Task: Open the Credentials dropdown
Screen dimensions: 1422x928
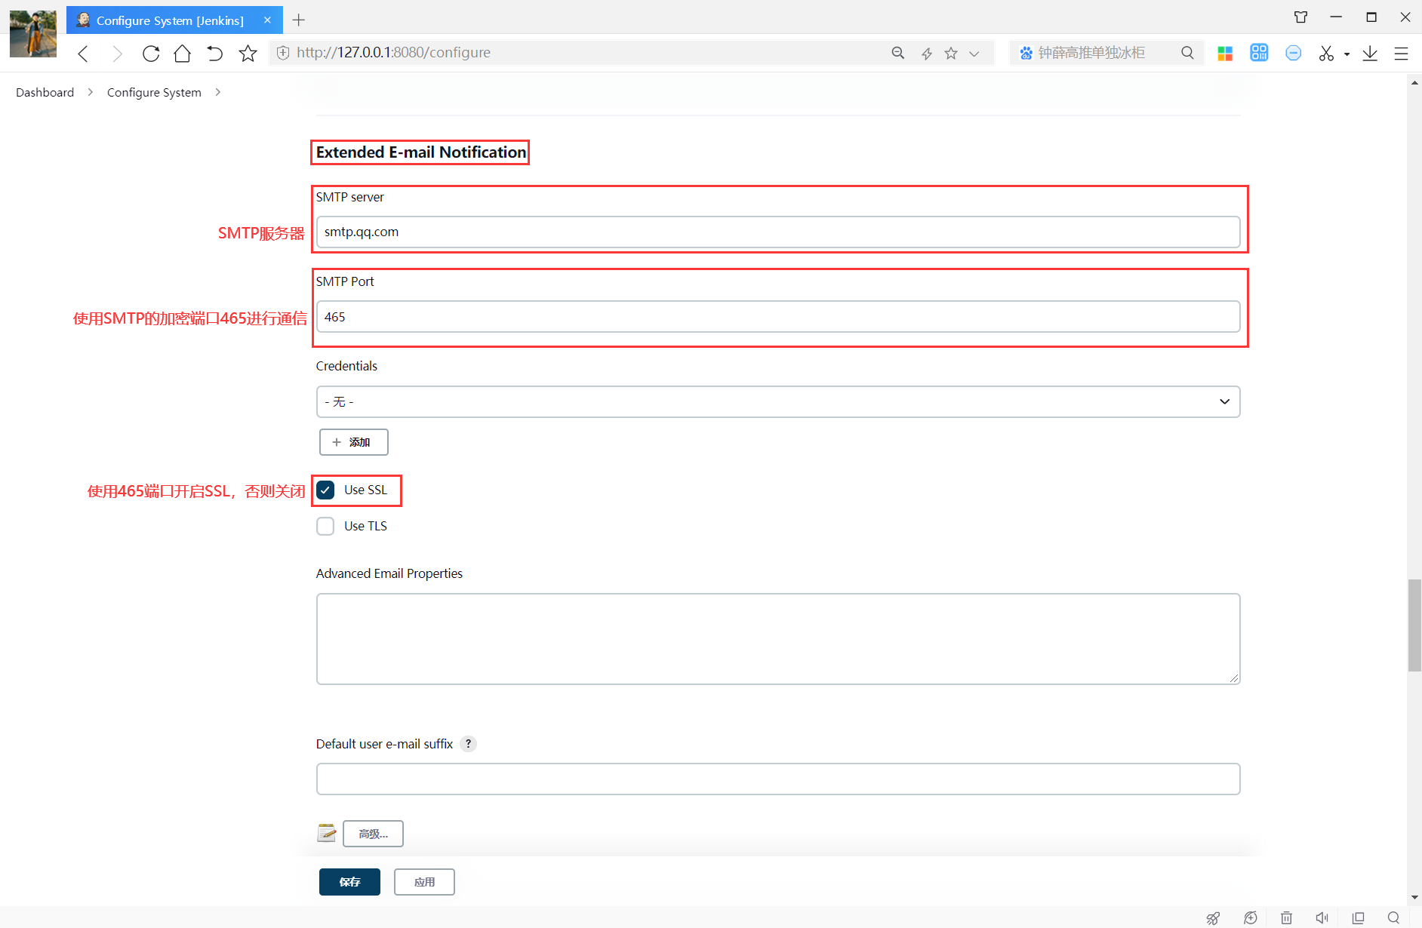Action: [777, 401]
